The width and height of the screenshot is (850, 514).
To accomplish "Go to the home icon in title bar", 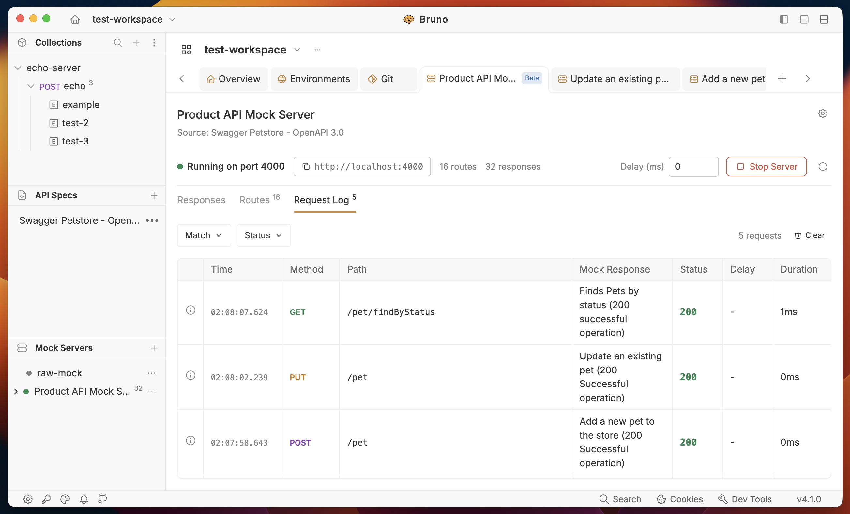I will tap(75, 19).
